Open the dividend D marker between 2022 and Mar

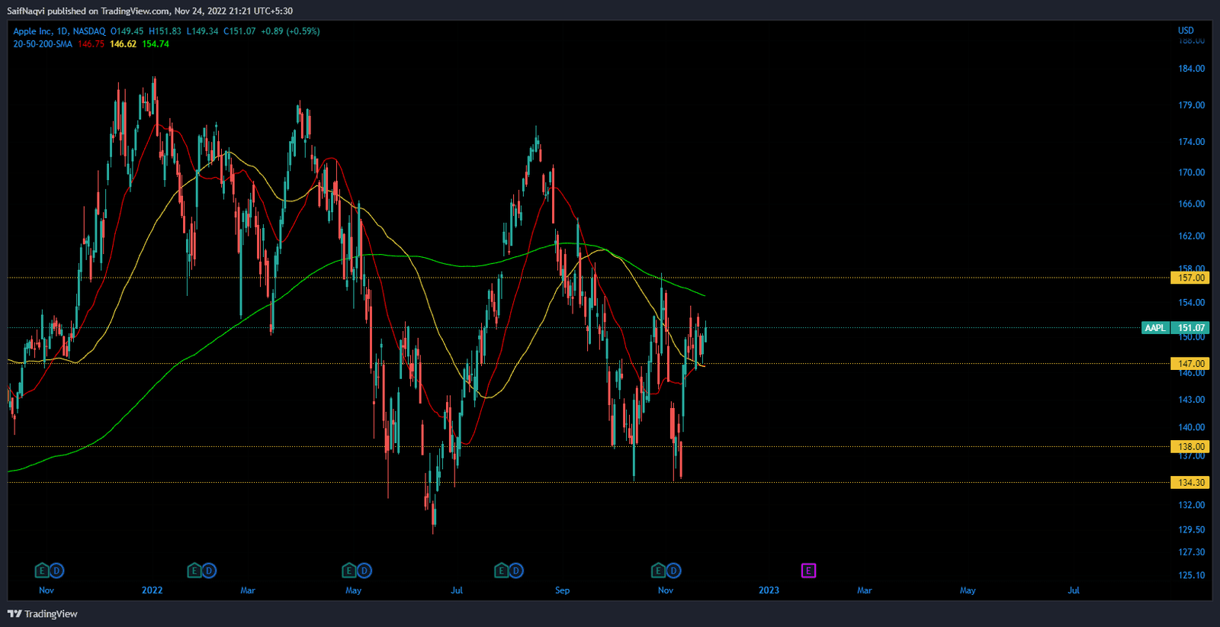210,571
